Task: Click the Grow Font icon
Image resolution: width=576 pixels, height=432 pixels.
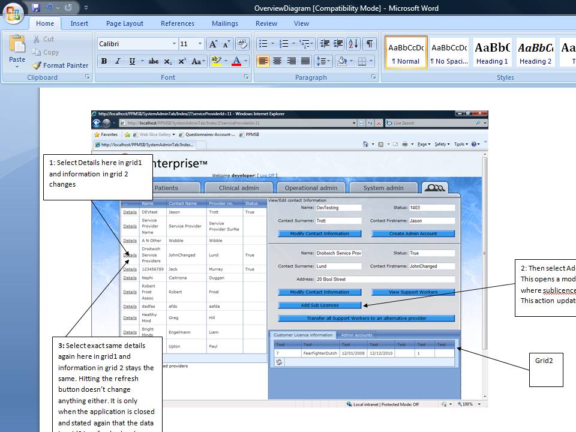Action: point(213,44)
